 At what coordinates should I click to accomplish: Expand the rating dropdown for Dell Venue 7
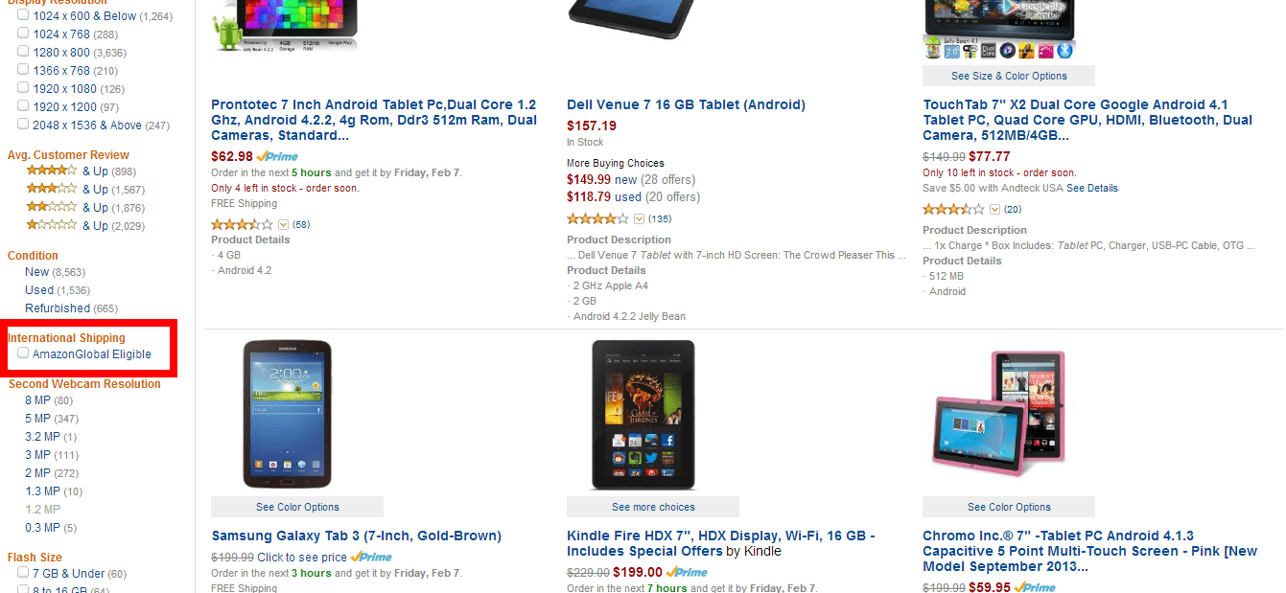click(x=638, y=218)
